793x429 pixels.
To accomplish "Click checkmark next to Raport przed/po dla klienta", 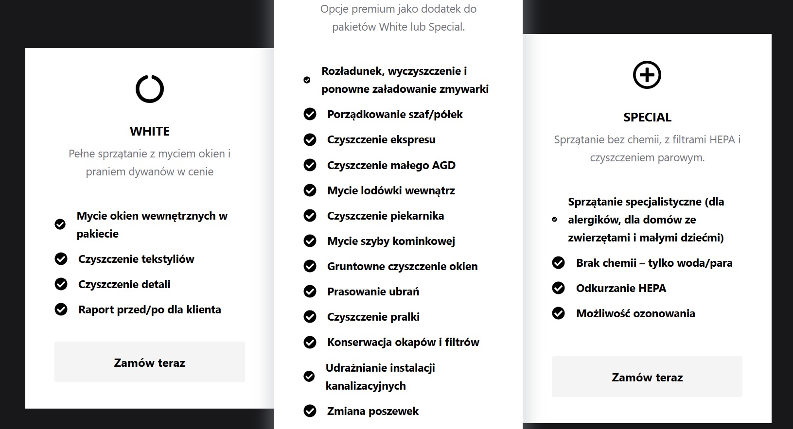I will (61, 309).
